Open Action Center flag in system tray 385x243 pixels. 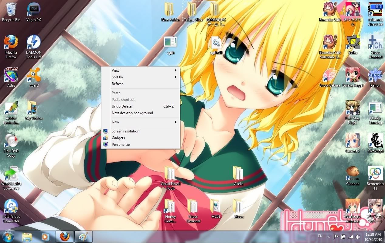[336, 237]
